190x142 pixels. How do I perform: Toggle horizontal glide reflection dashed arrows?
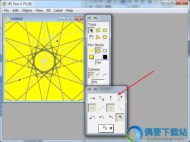(x=101, y=98)
